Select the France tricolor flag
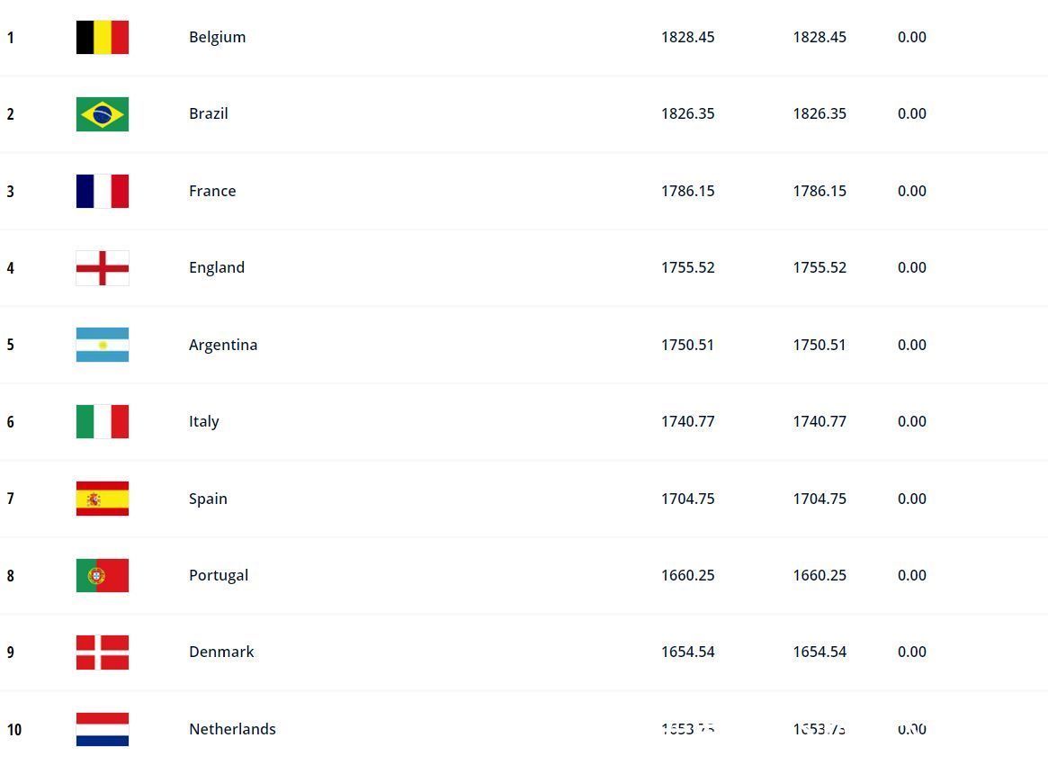This screenshot has width=1048, height=765. 103,191
